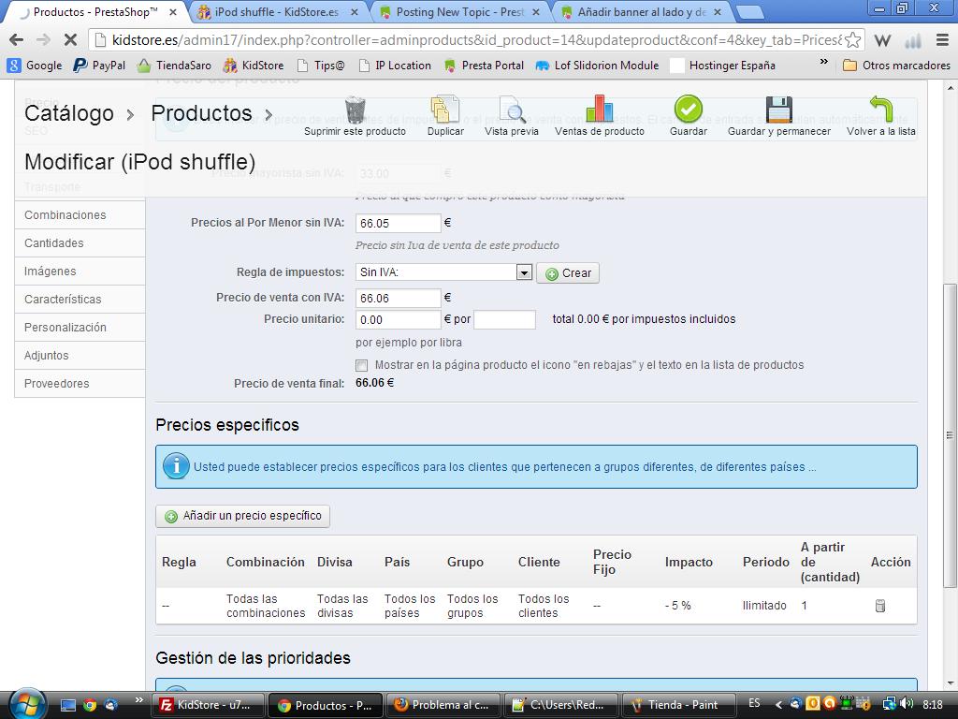This screenshot has height=719, width=958.
Task: Click the browser back arrow
Action: click(17, 40)
